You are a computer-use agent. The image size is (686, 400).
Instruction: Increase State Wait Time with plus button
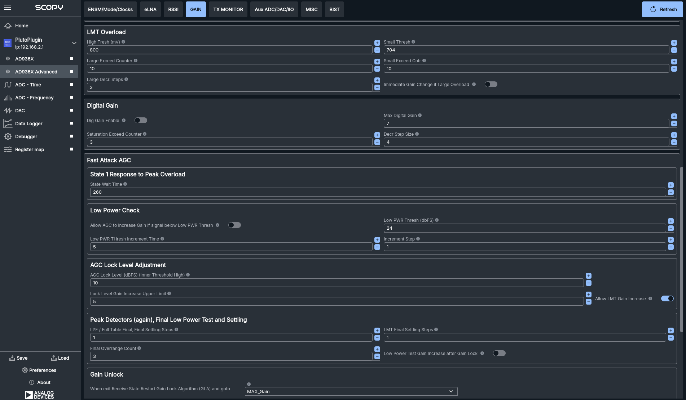[671, 185]
